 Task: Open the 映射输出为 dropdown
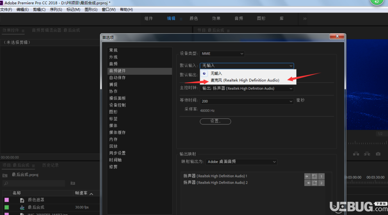pyautogui.click(x=241, y=162)
